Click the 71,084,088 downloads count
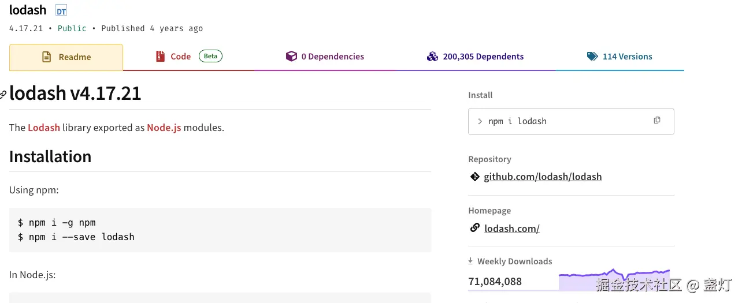This screenshot has height=303, width=742. point(495,282)
